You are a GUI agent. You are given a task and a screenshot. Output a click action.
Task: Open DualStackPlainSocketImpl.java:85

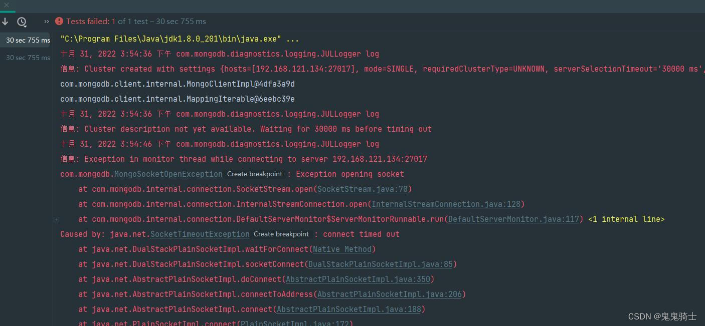coord(381,264)
